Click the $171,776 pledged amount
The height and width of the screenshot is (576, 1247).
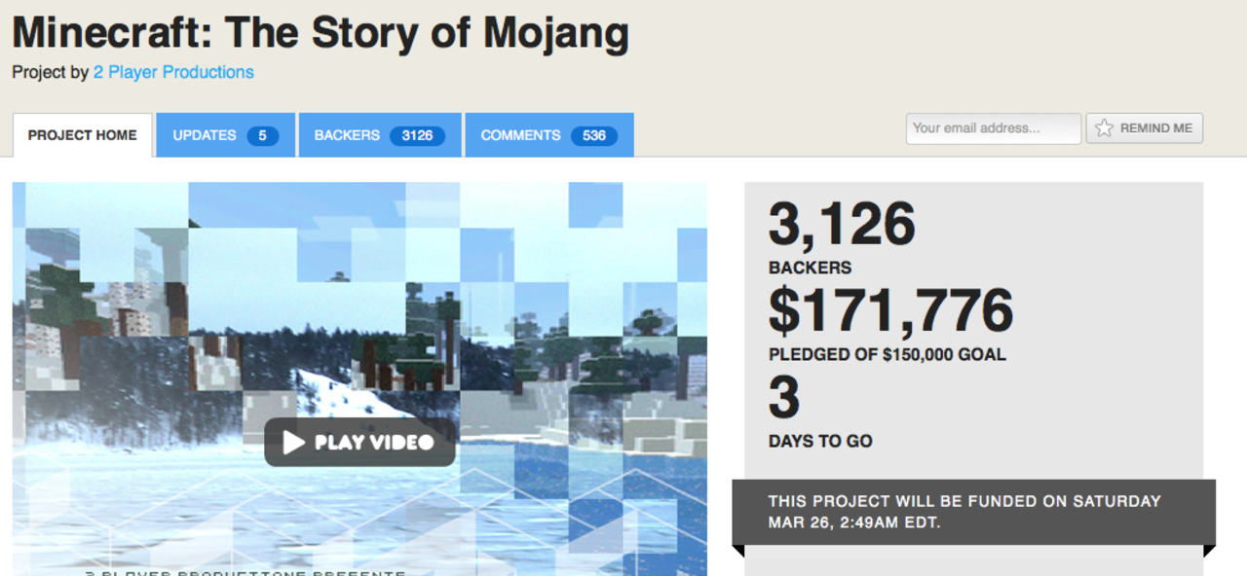(888, 310)
